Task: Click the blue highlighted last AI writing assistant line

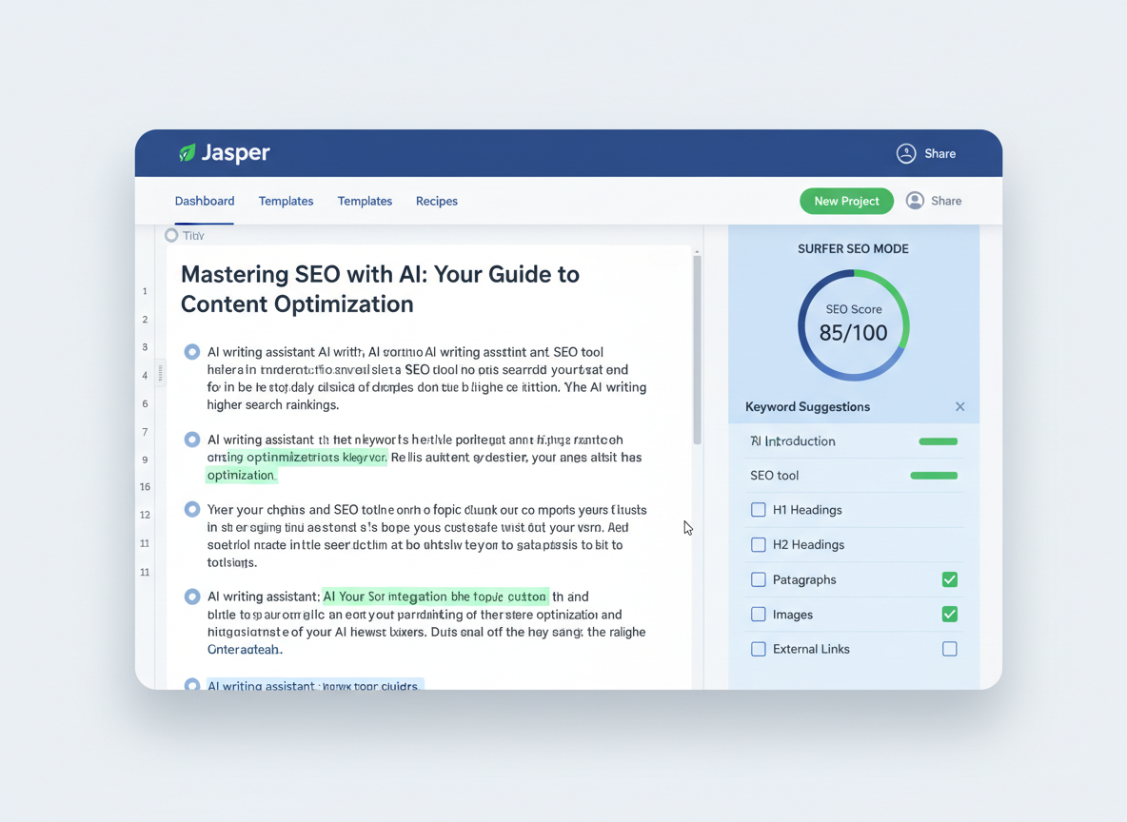Action: 315,686
